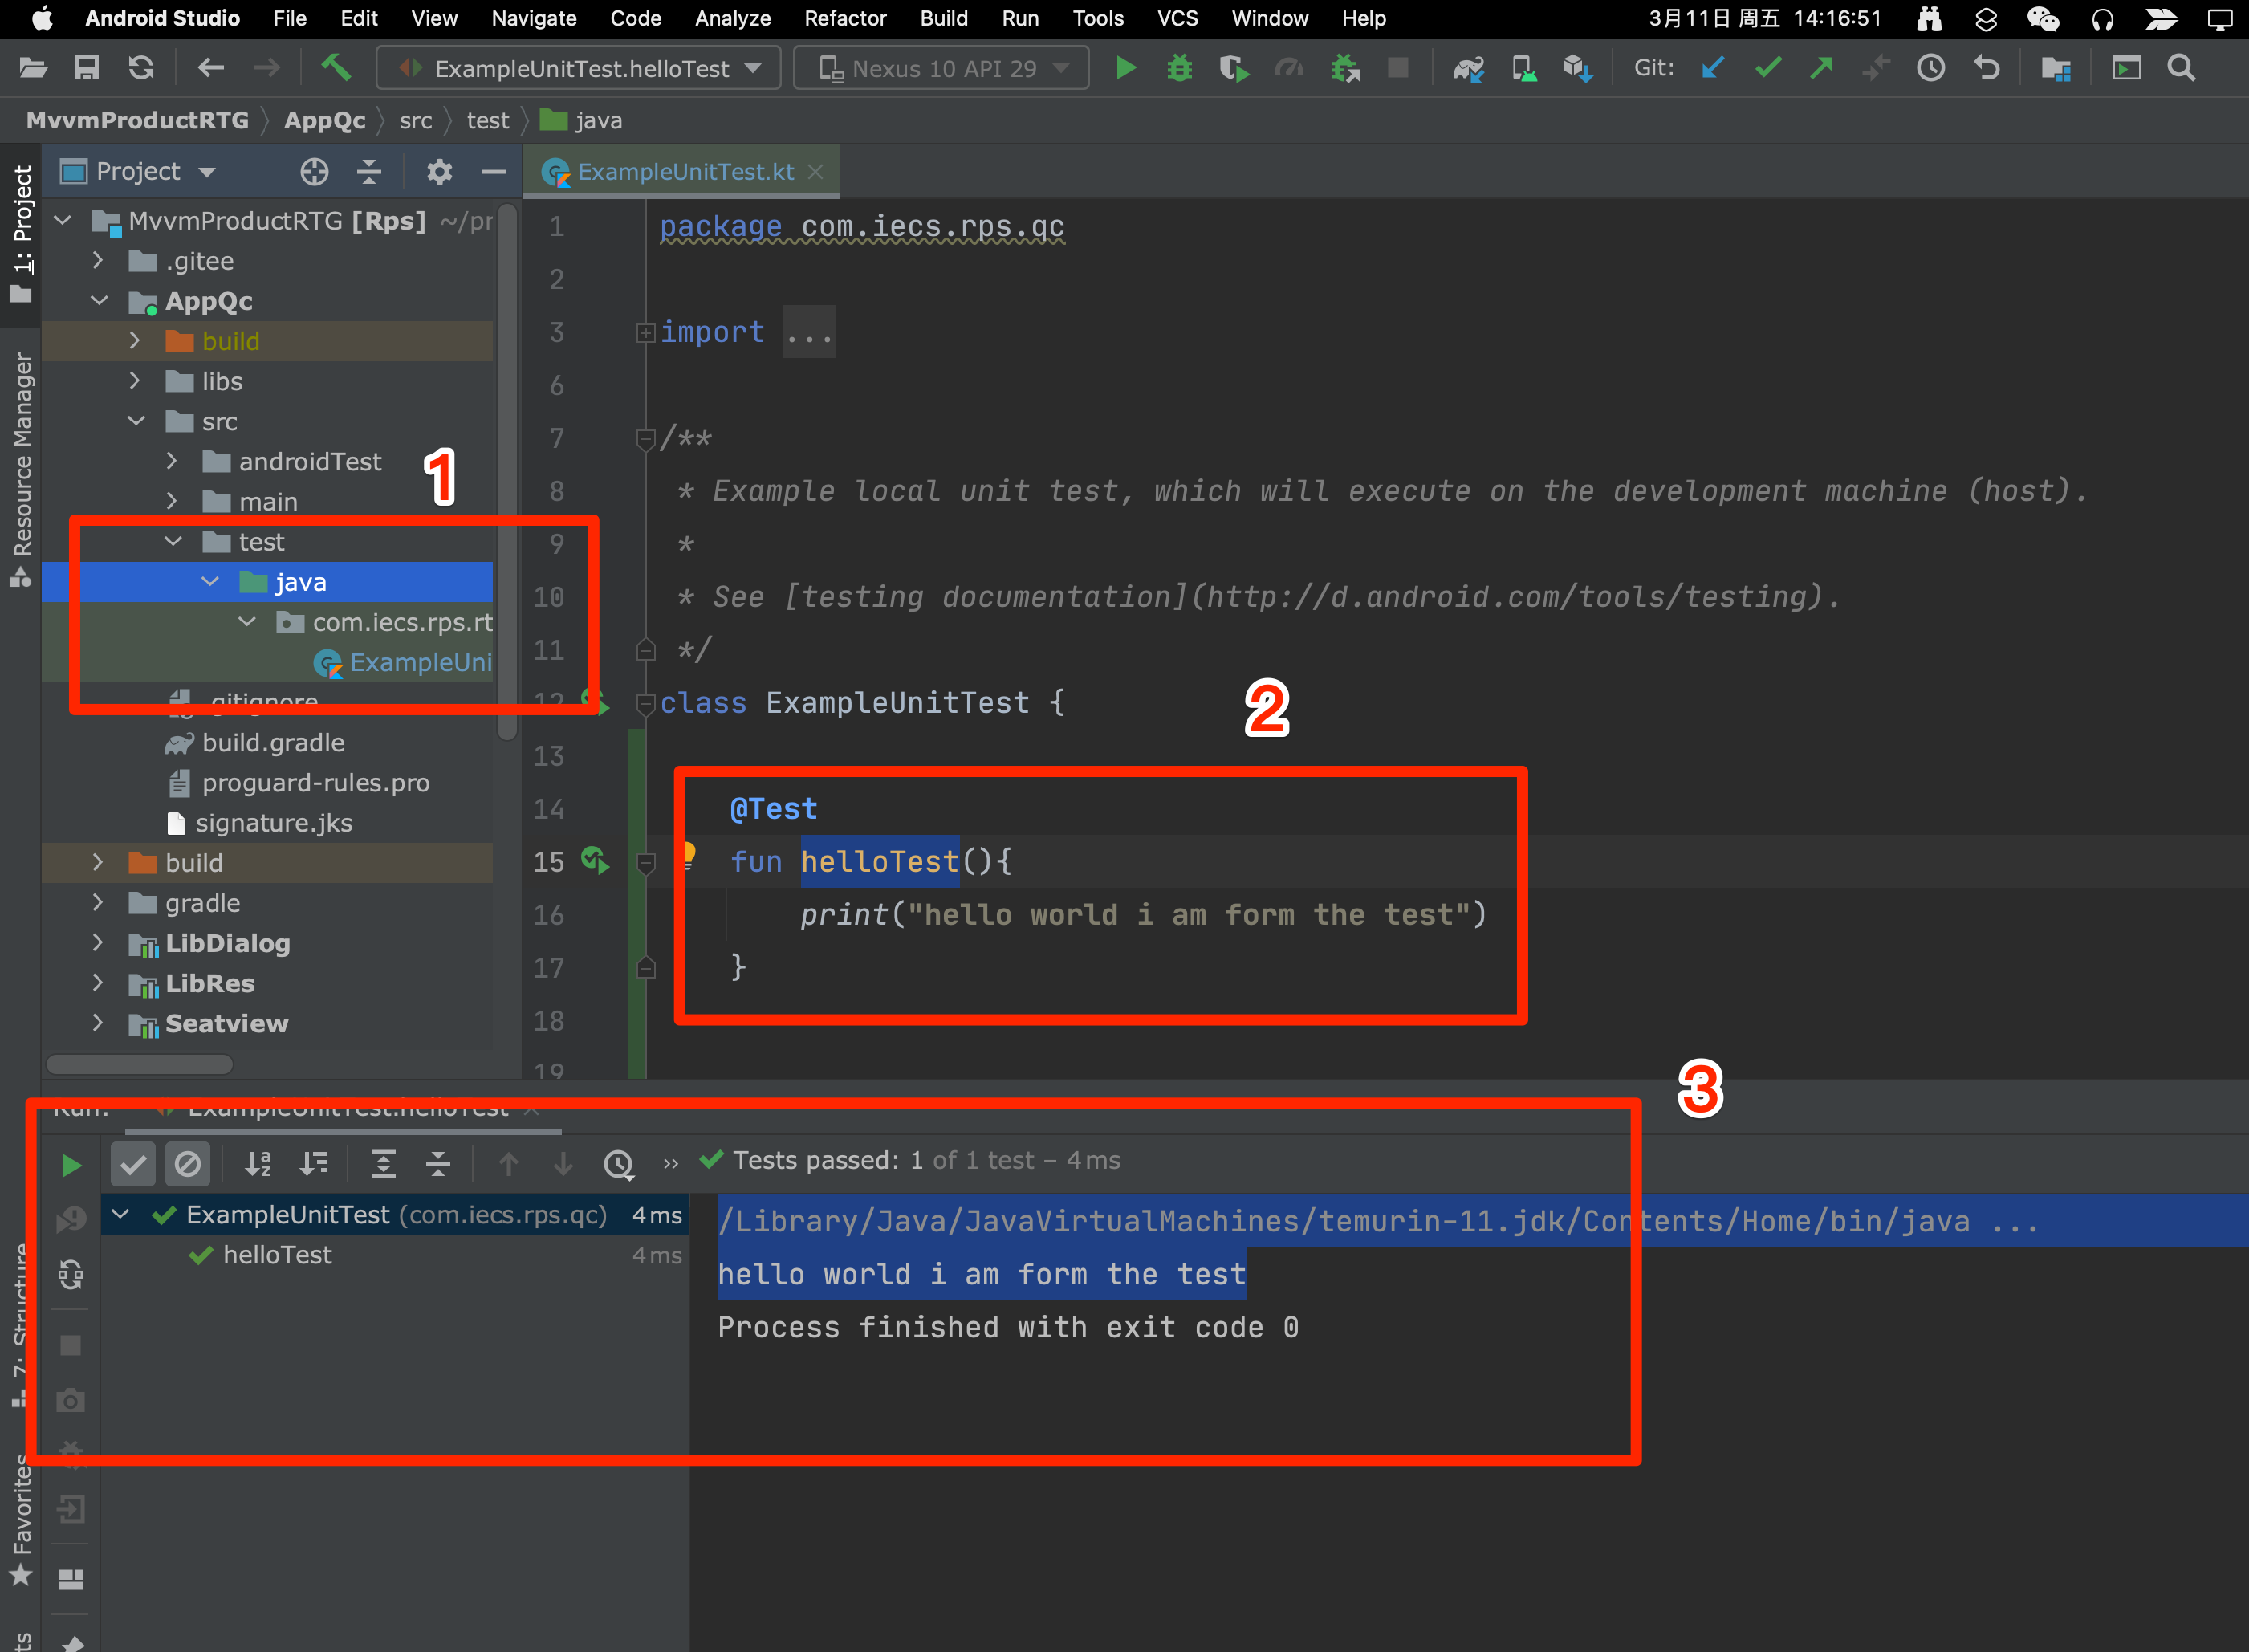Open the Apple menu
The width and height of the screenshot is (2249, 1652).
tap(41, 18)
